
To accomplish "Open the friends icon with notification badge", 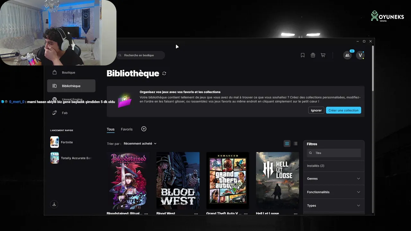I will click(347, 55).
